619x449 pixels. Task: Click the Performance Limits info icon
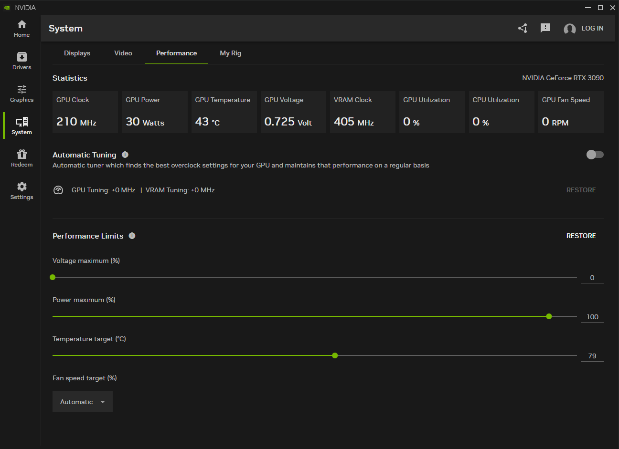point(132,236)
